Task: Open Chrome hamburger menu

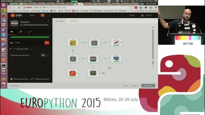Action: [x=156, y=8]
